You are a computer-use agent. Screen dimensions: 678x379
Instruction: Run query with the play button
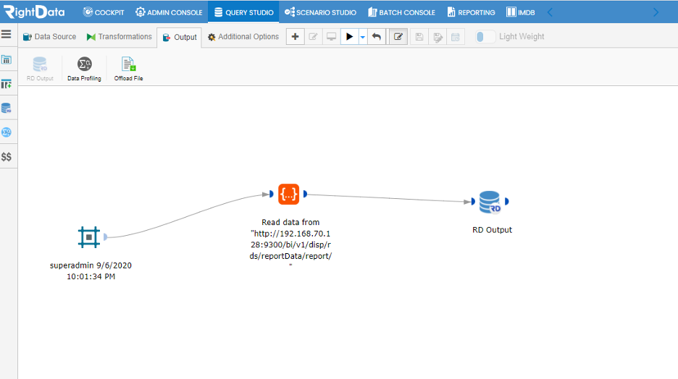(x=349, y=37)
